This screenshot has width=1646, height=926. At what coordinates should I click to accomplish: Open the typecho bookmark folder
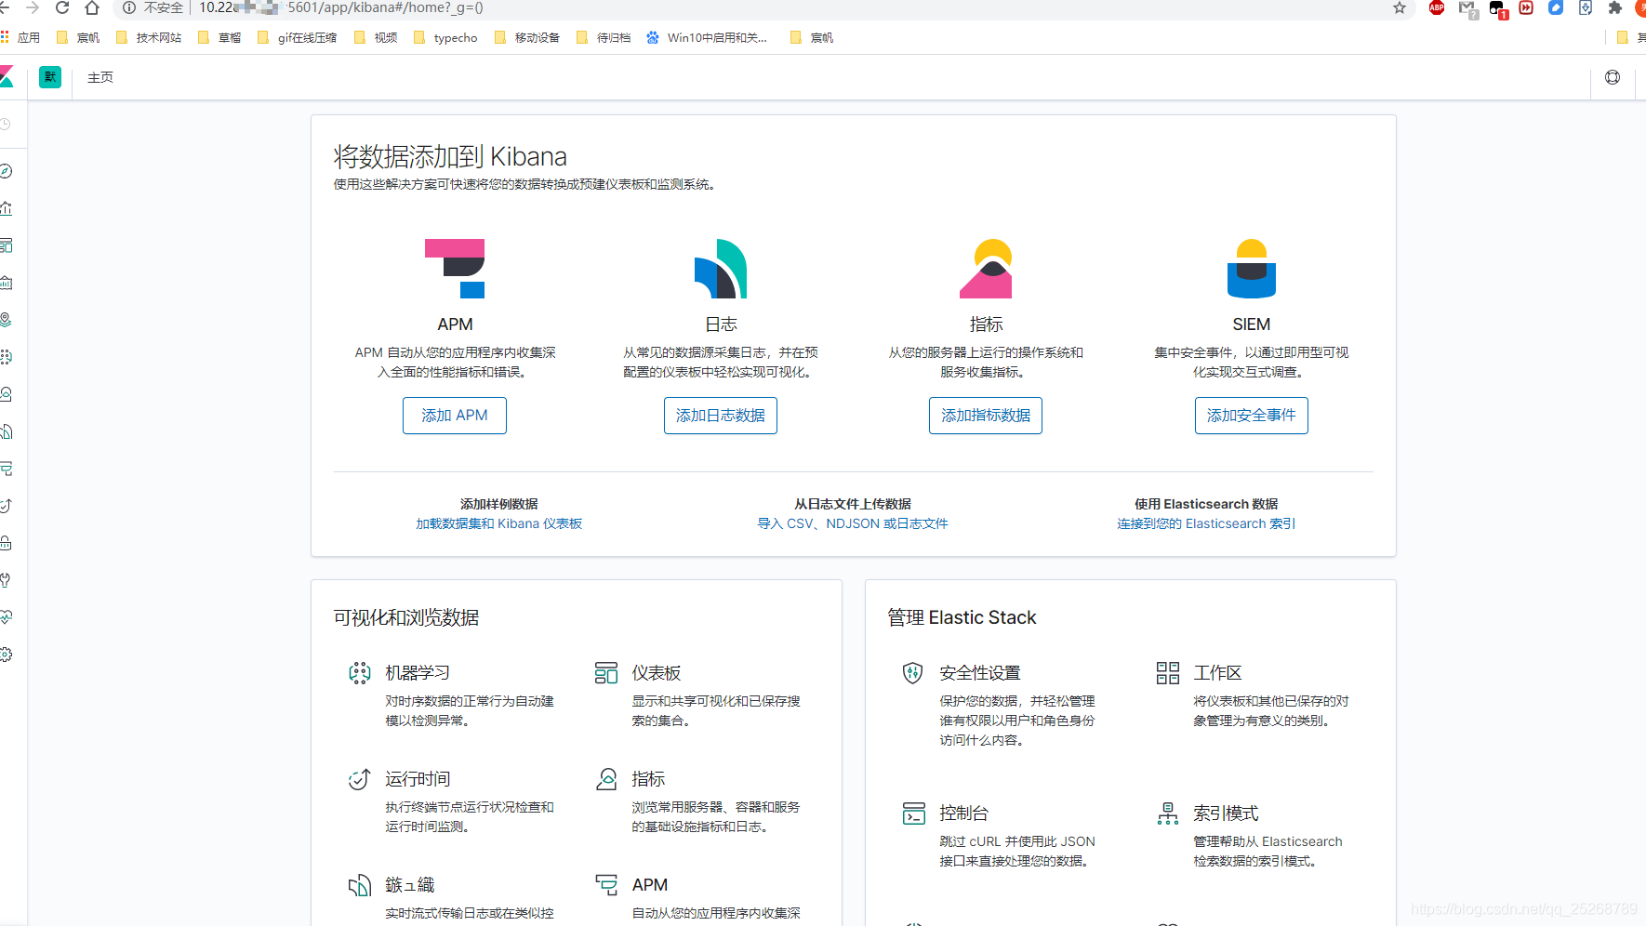pos(445,37)
